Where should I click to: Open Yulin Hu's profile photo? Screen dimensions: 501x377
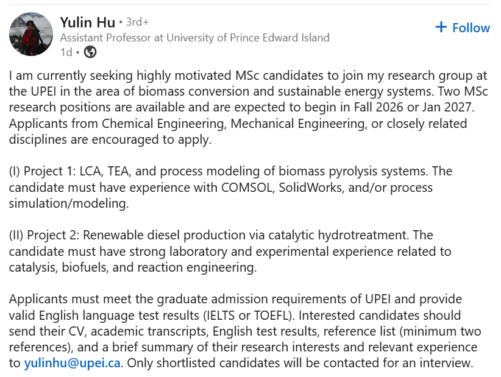31,35
